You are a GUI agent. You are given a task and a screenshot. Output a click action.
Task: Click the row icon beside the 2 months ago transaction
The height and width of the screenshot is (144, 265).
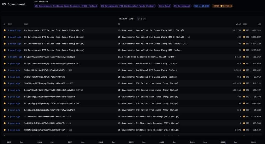4,57
